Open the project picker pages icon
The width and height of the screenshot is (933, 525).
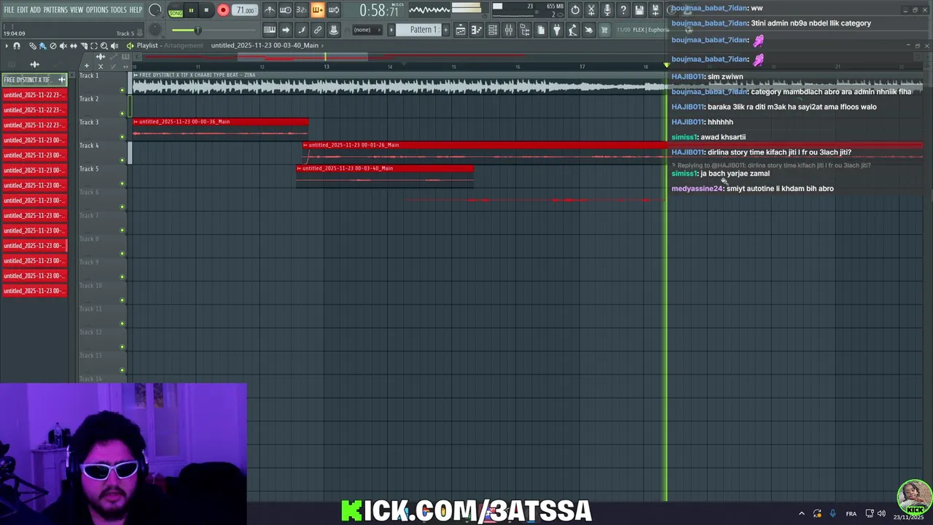pos(541,30)
